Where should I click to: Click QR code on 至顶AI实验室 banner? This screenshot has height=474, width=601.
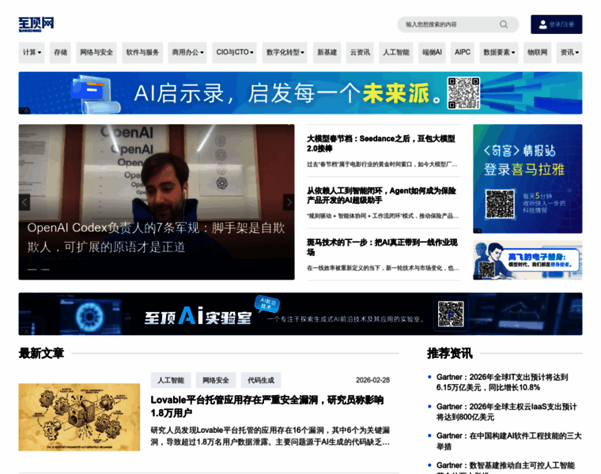451,314
